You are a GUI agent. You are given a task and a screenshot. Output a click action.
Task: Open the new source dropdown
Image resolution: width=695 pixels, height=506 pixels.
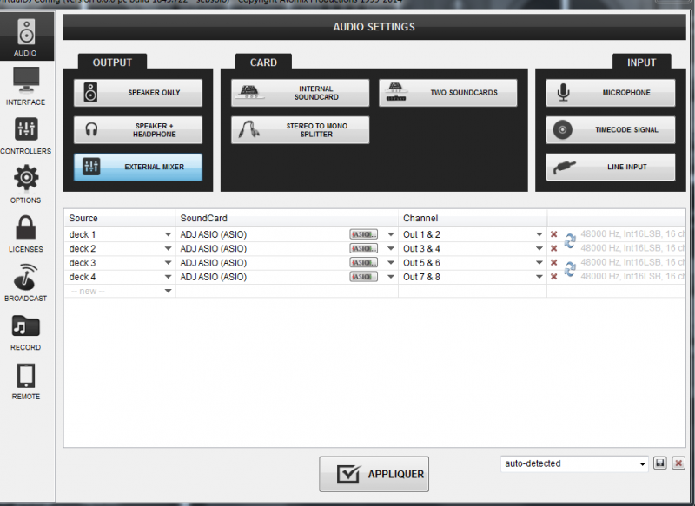tap(168, 292)
